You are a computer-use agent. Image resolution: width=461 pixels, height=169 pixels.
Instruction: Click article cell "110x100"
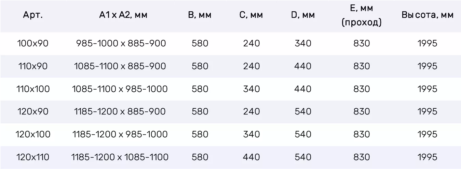tap(33, 89)
